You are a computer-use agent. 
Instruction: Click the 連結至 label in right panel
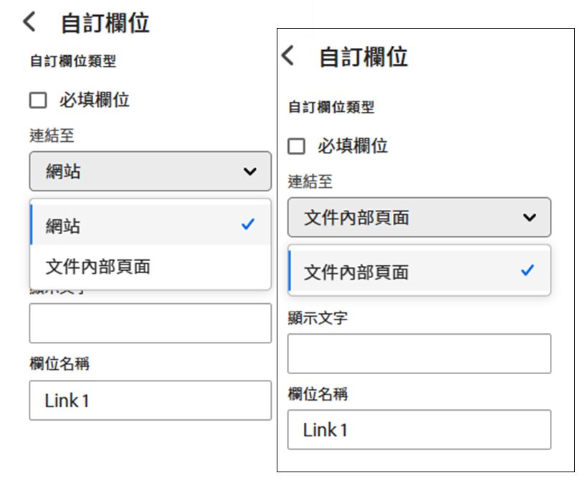point(310,181)
